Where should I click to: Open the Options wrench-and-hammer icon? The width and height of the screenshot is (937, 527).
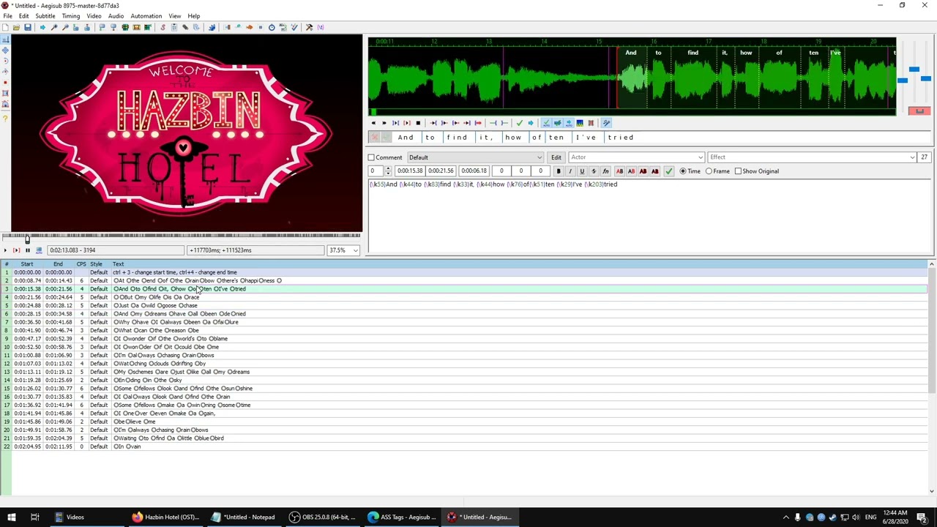[309, 27]
